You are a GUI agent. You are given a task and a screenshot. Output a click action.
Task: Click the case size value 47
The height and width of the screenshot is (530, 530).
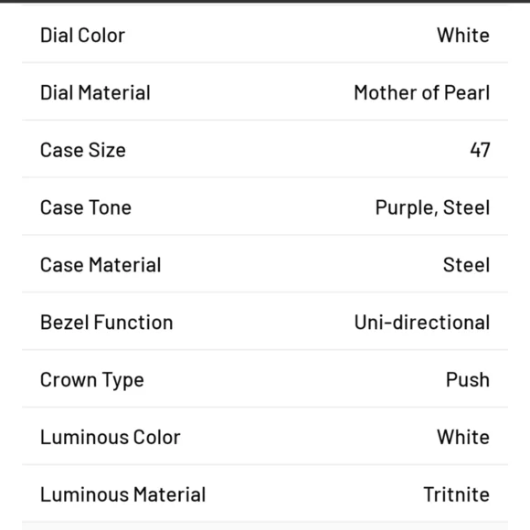pos(480,150)
